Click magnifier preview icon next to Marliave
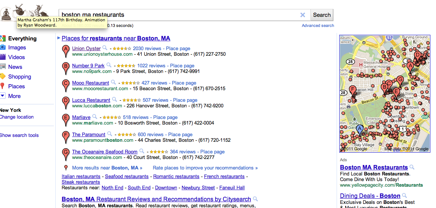The height and width of the screenshot is (208, 436). [x=95, y=117]
